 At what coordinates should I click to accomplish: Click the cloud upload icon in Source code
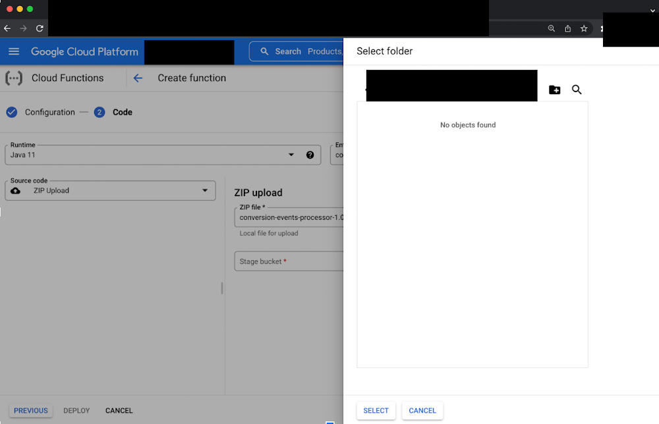16,190
